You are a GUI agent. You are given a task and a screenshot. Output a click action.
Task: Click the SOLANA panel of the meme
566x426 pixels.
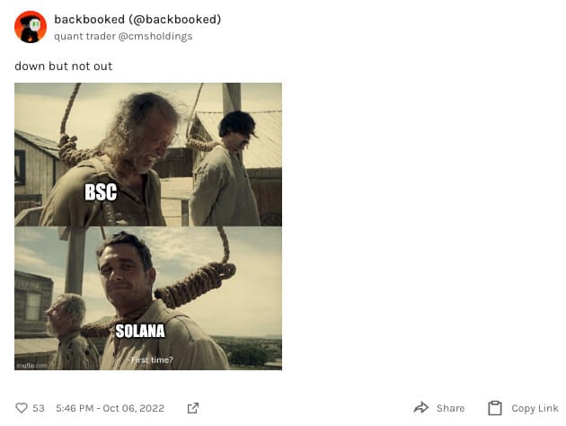(148, 298)
